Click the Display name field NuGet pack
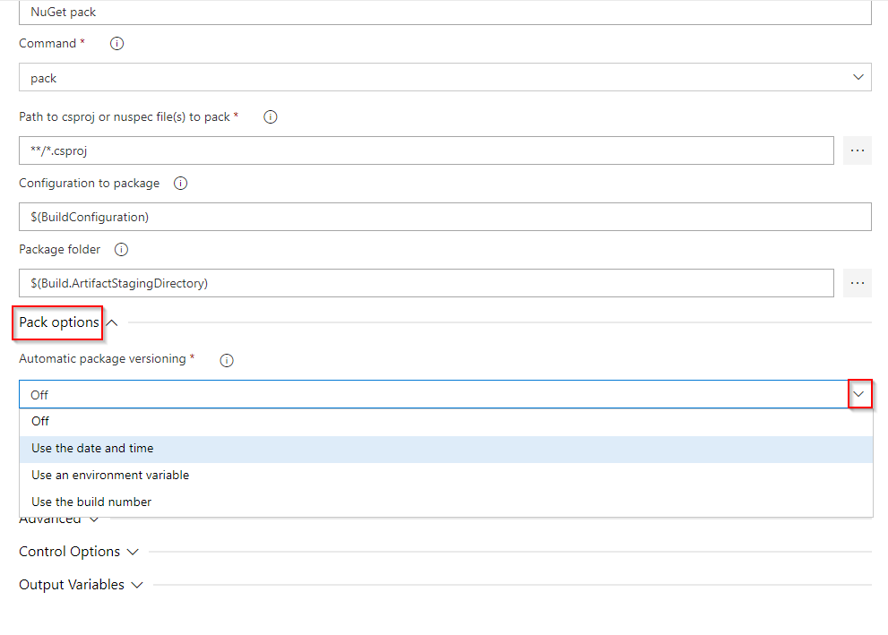 [x=445, y=12]
